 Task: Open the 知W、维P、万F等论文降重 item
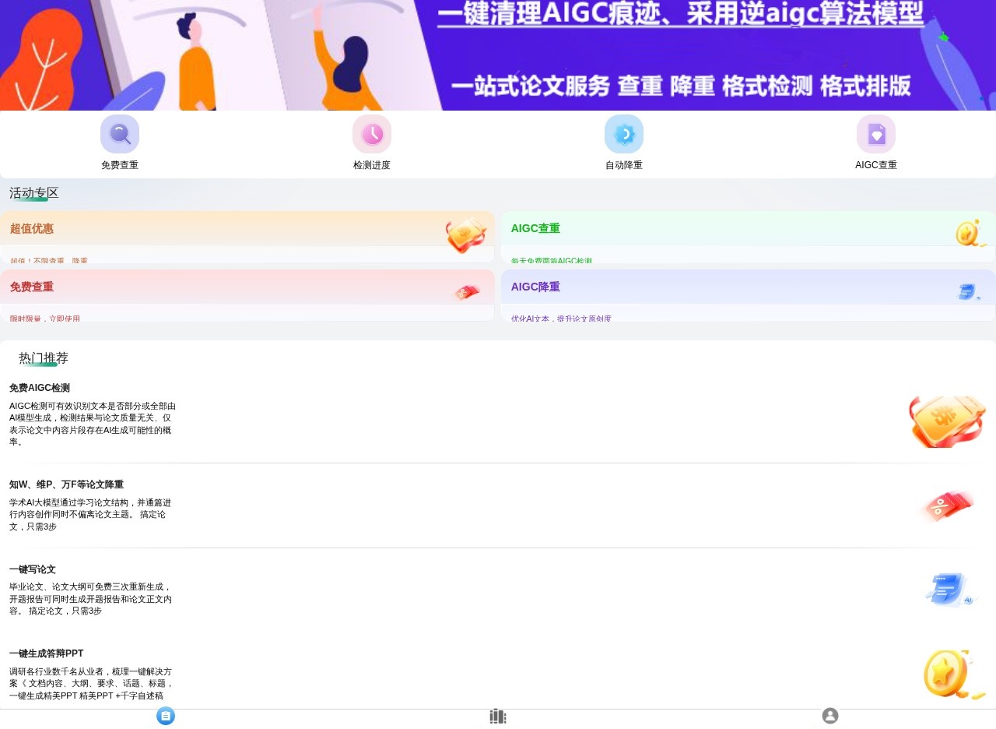[x=66, y=484]
